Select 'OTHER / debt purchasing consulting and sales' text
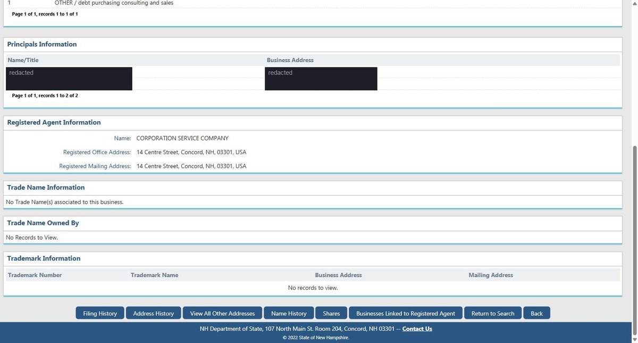Image resolution: width=638 pixels, height=343 pixels. point(114,3)
